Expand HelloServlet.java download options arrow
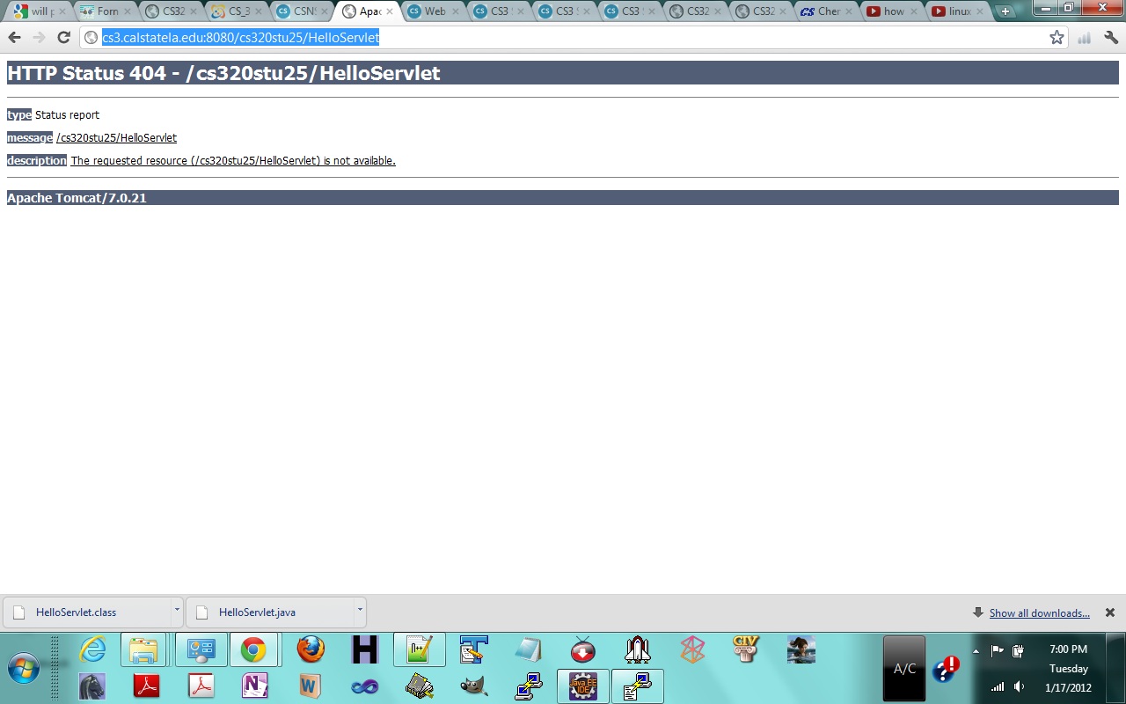 click(360, 609)
